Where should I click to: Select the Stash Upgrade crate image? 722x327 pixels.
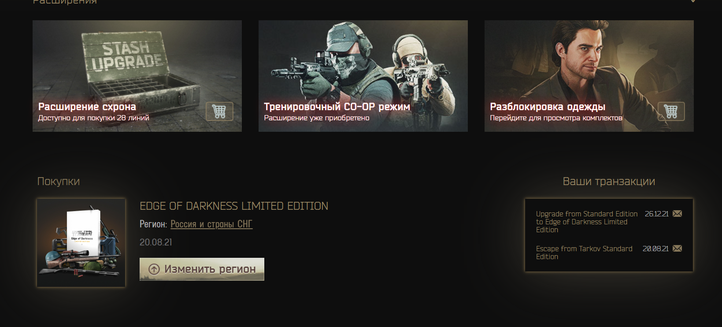tap(137, 76)
